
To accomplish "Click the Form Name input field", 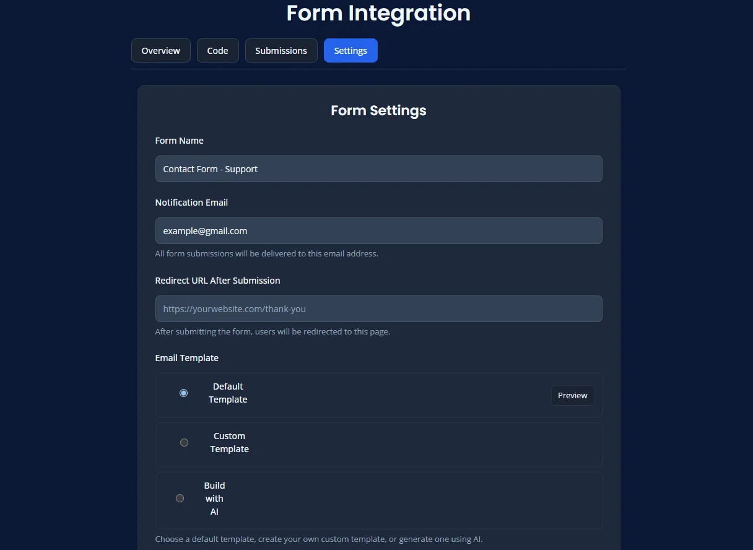I will click(378, 168).
